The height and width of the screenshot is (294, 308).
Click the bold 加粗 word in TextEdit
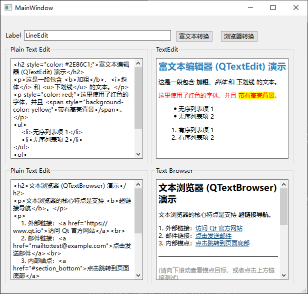(202, 82)
